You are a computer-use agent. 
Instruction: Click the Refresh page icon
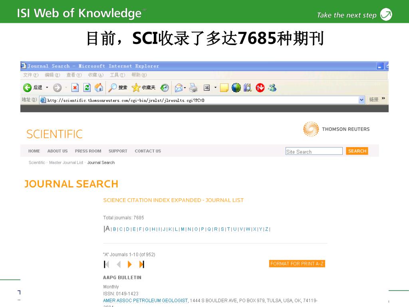(x=87, y=88)
